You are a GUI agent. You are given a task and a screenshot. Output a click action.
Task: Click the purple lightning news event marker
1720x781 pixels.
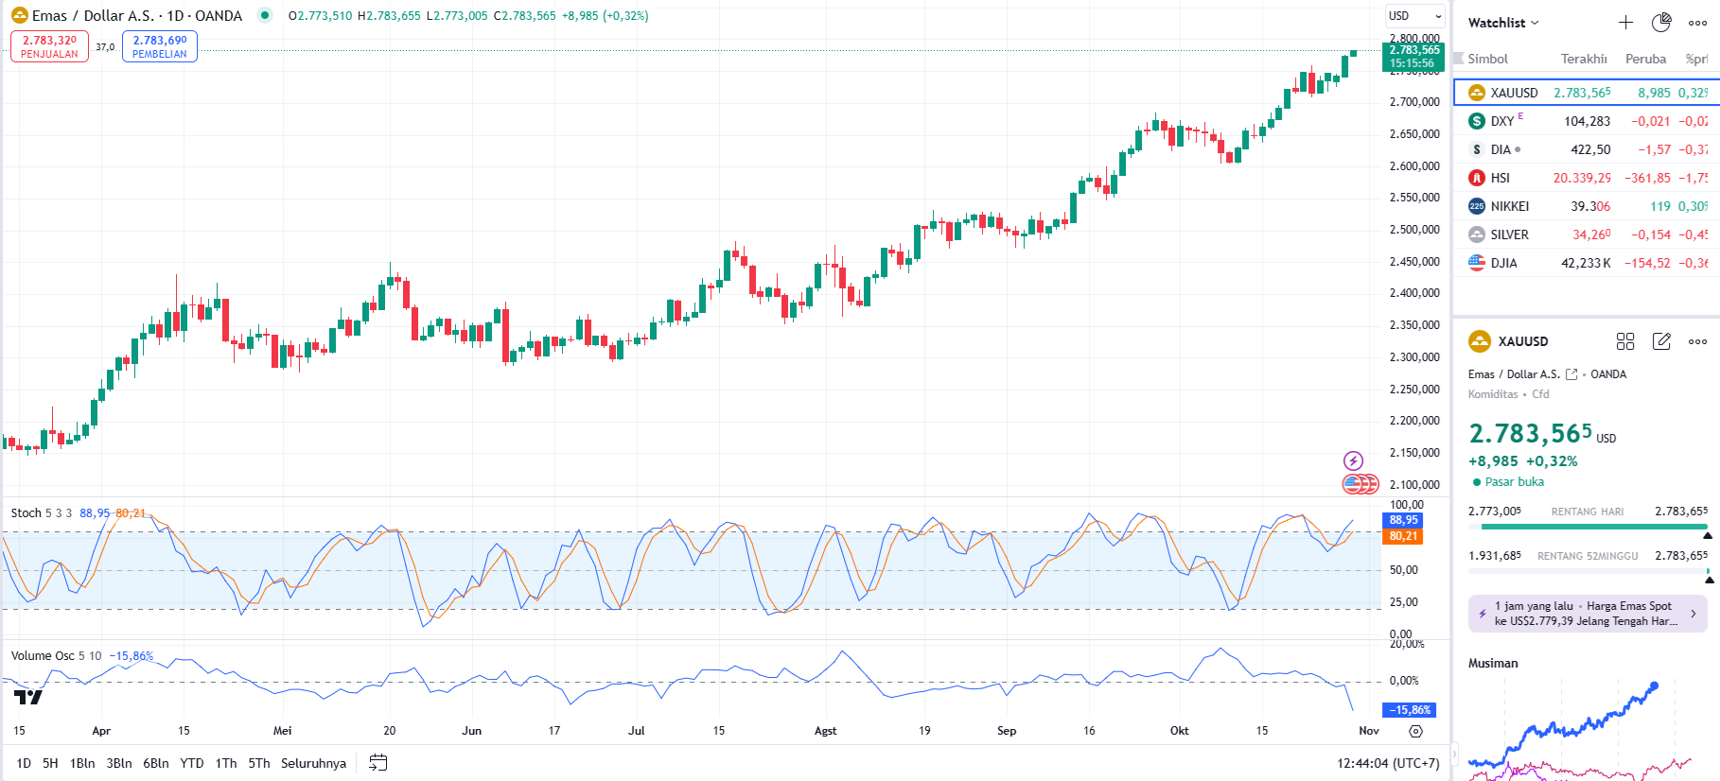1354,460
